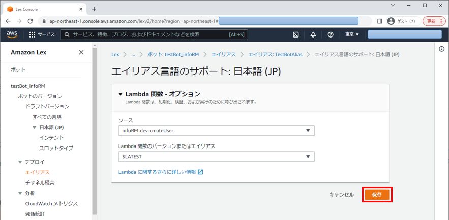Select testBot_infoRM in the sidebar

pos(28,86)
